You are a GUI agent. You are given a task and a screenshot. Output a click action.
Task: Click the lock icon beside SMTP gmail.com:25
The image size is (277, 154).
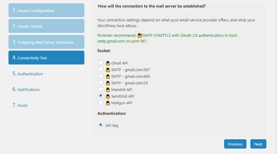[x=108, y=83]
